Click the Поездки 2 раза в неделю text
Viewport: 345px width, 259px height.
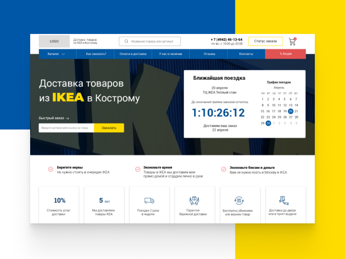[x=148, y=212]
